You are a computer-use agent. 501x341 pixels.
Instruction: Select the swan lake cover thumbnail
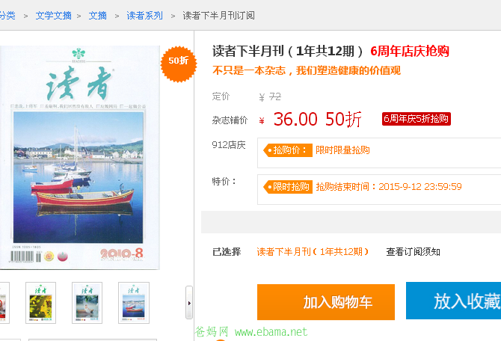pos(87,303)
